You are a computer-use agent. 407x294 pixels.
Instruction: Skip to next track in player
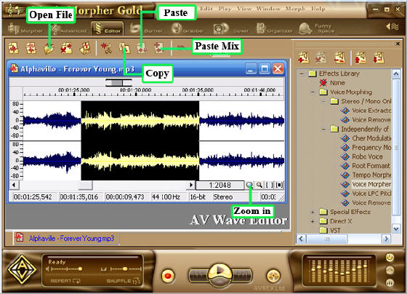(243, 275)
